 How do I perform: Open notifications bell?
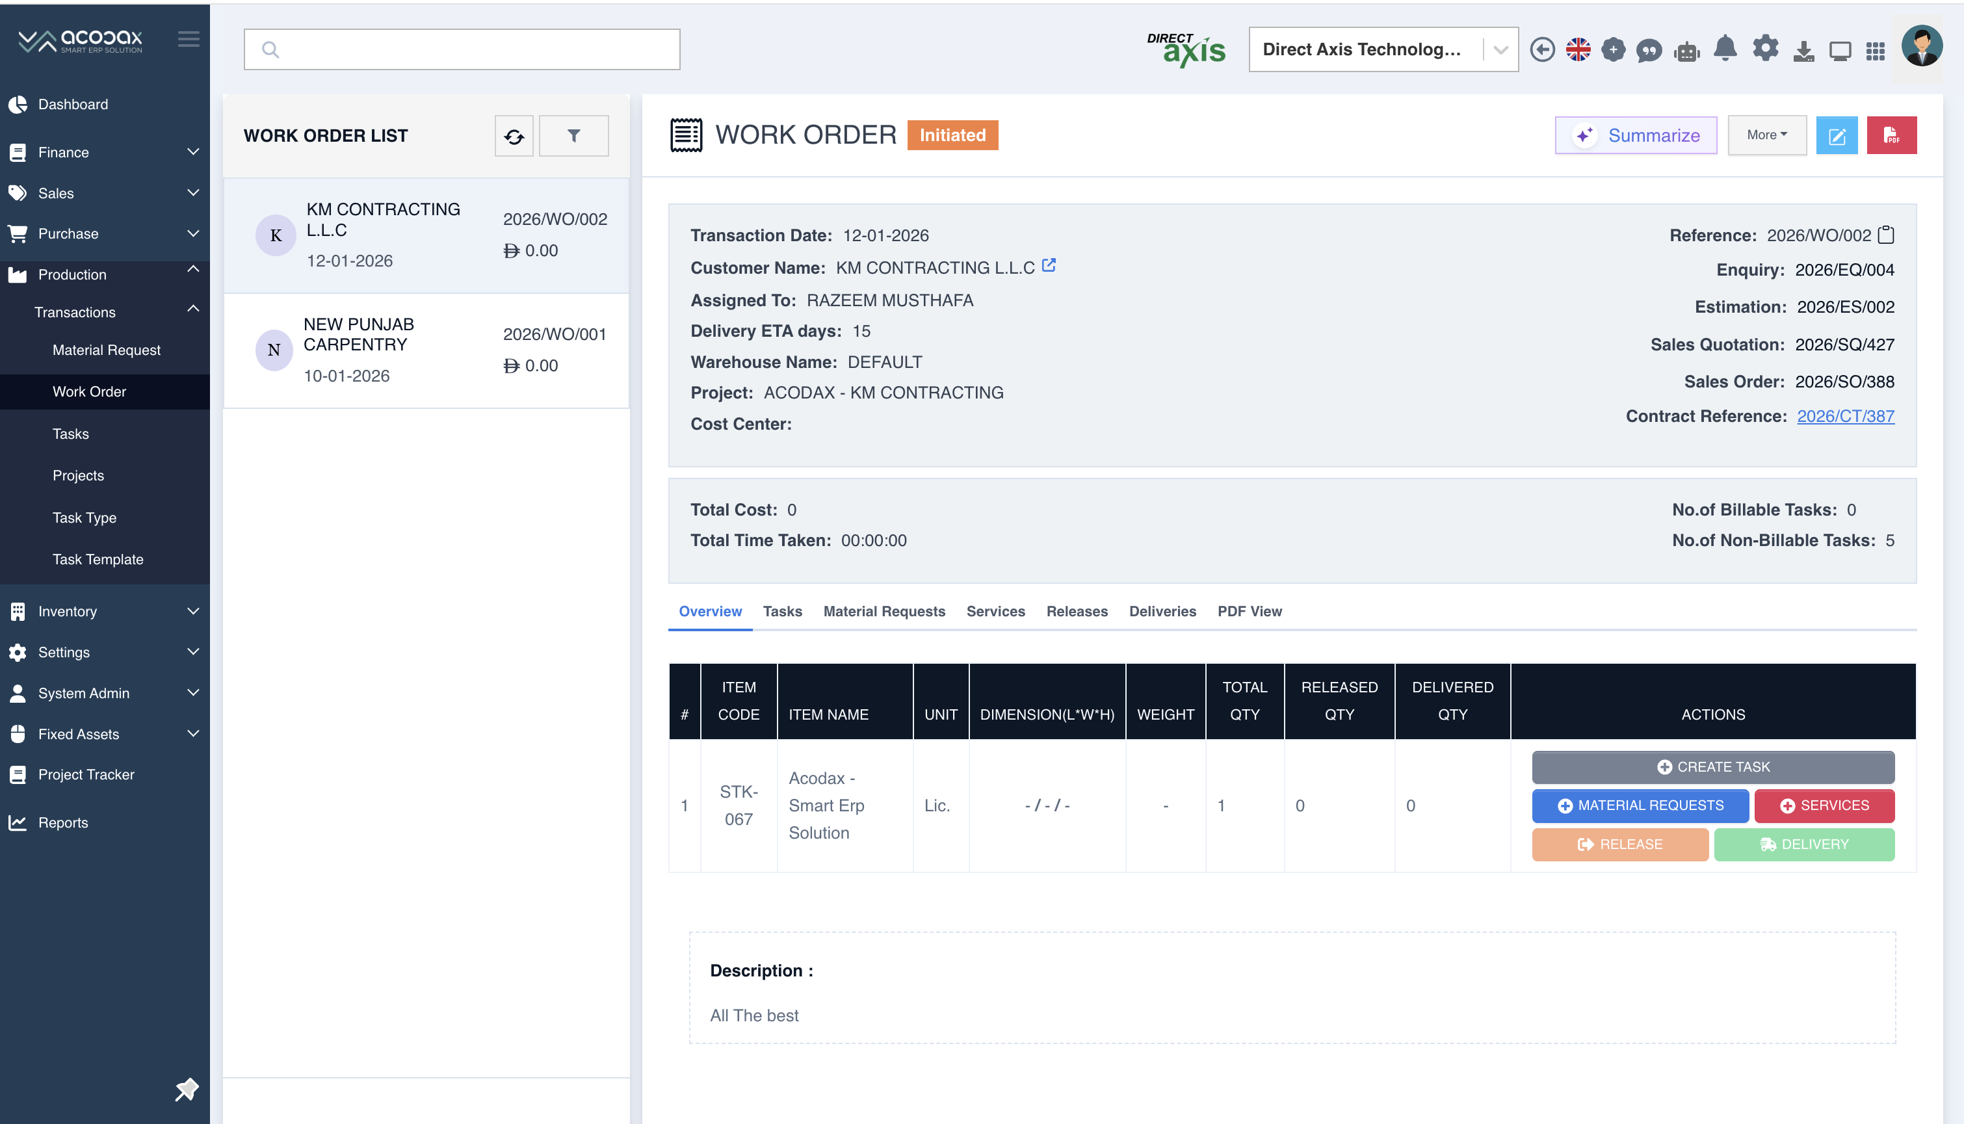tap(1725, 49)
